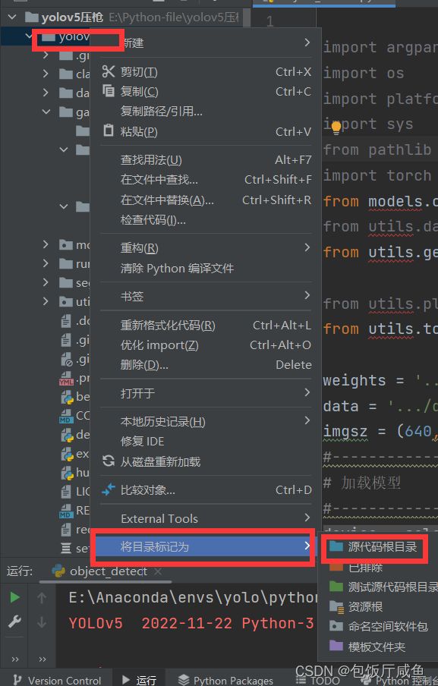Click the Markdown icon beside 'RE' file
The width and height of the screenshot is (438, 686).
66,511
